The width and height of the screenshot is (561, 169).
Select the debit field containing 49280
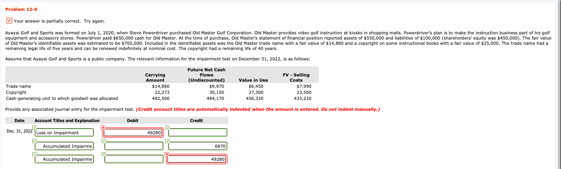click(x=133, y=133)
